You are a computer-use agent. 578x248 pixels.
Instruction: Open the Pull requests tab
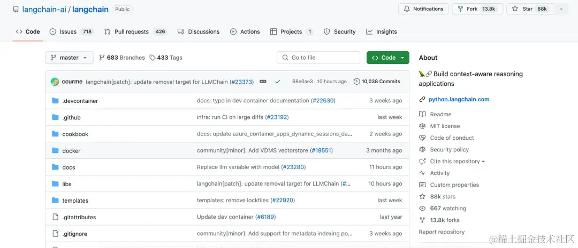(x=135, y=31)
